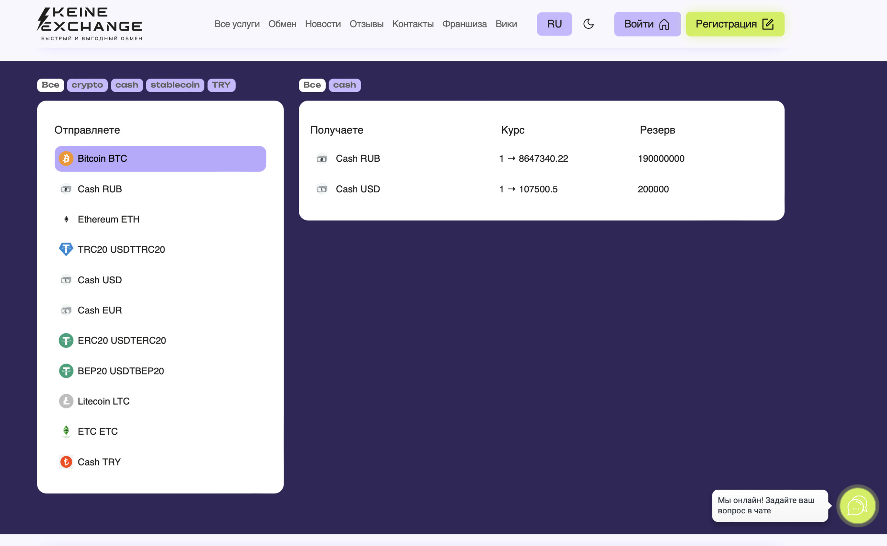The height and width of the screenshot is (546, 887).
Task: Click the blue TRC20 USDT icon
Action: 66,249
